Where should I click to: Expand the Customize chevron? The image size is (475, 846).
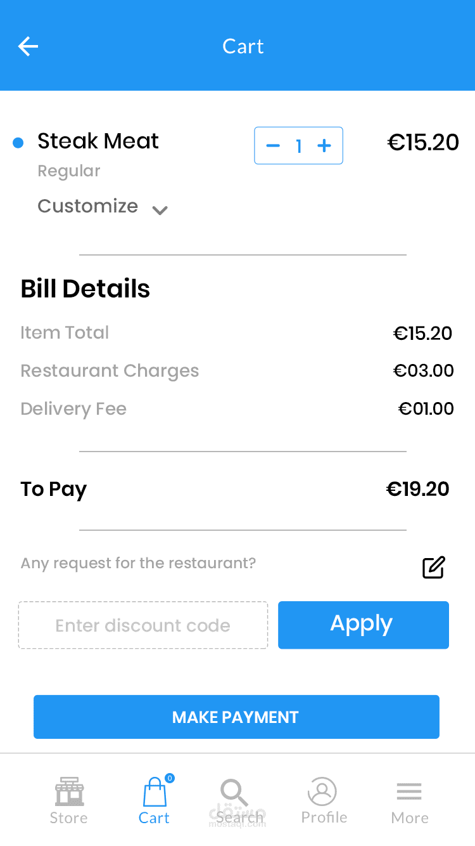(x=160, y=210)
